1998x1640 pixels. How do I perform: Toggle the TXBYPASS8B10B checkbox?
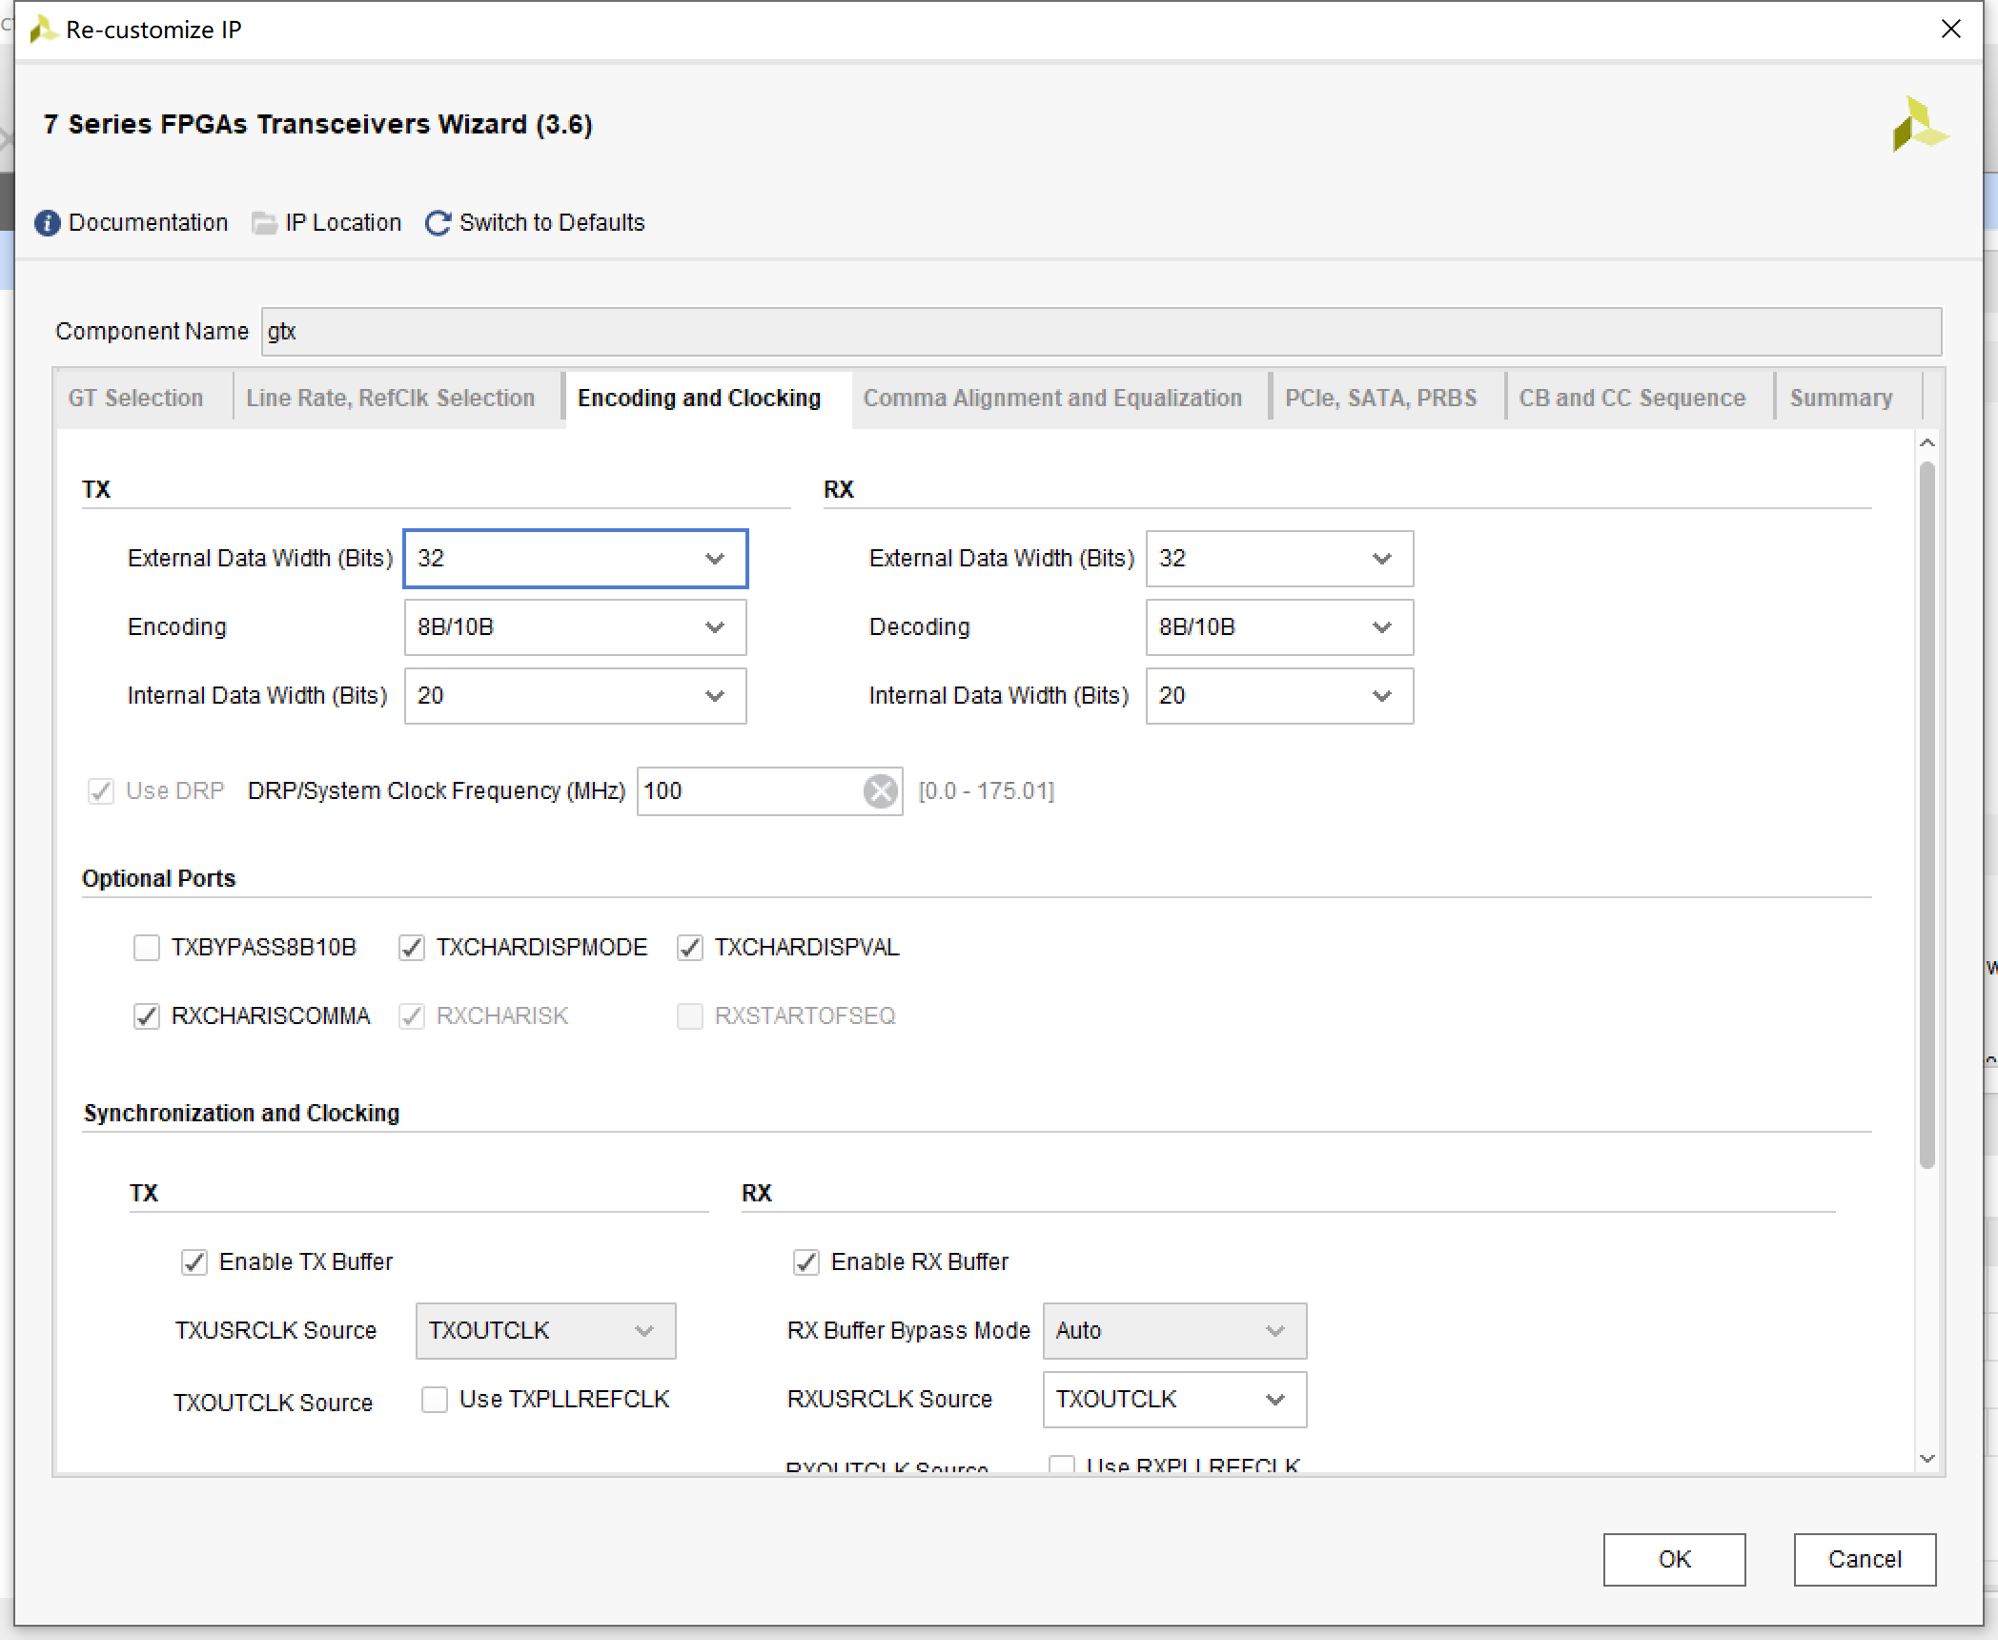tap(147, 948)
